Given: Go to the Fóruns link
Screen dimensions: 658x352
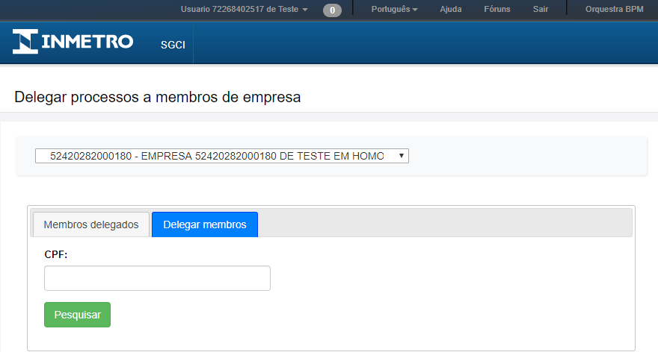Looking at the screenshot, I should click(x=496, y=10).
